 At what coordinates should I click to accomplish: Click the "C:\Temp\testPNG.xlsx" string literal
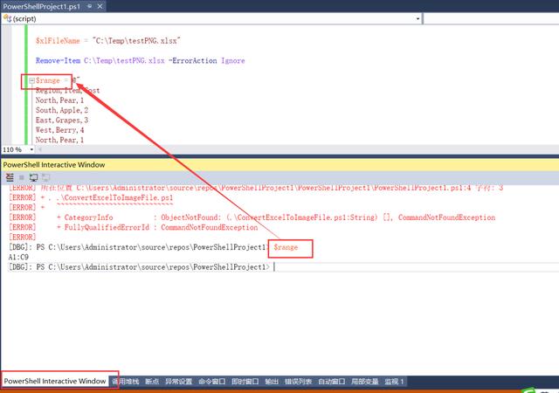pyautogui.click(x=136, y=41)
